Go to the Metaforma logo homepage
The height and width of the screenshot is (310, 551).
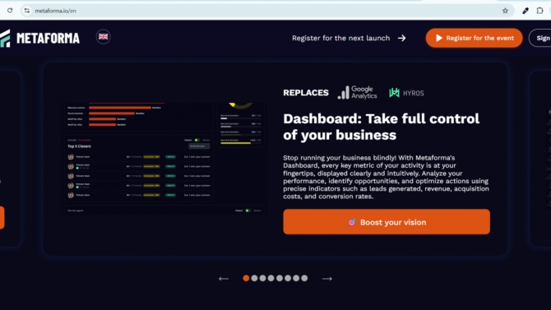[39, 38]
